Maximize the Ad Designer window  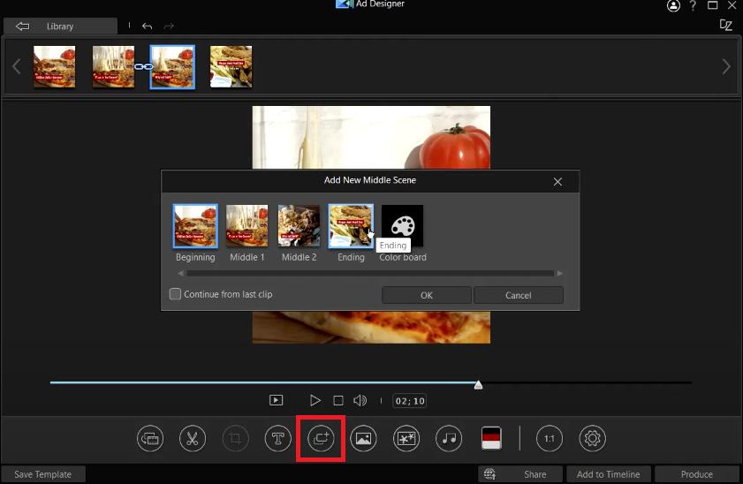712,5
